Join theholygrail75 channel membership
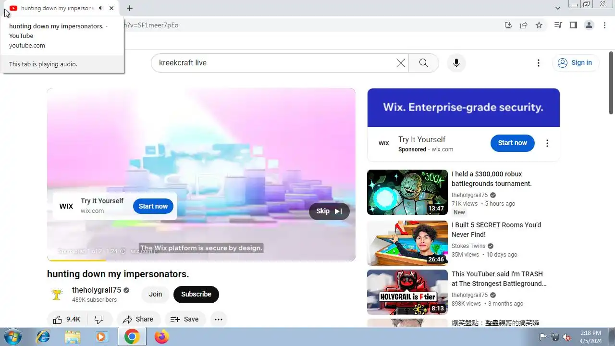Image resolution: width=615 pixels, height=346 pixels. pyautogui.click(x=156, y=295)
